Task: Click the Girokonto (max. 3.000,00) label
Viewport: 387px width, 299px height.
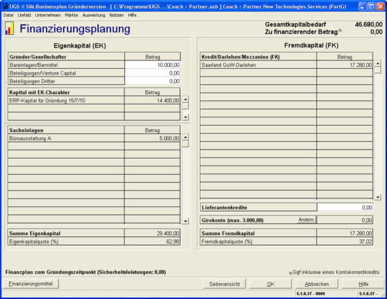Action: [x=232, y=220]
